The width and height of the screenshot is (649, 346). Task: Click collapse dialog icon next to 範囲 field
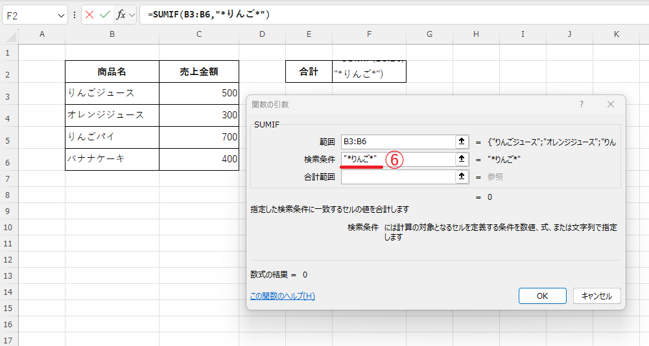tap(462, 142)
